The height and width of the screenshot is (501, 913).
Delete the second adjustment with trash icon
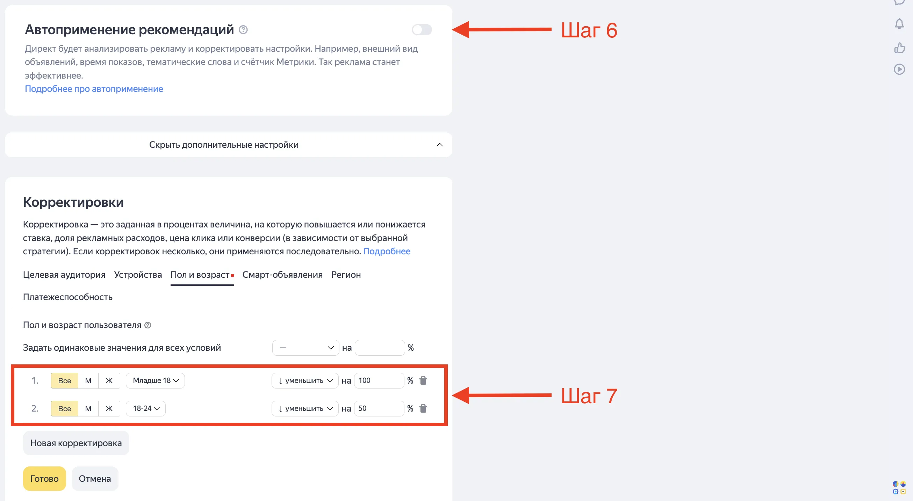click(423, 408)
